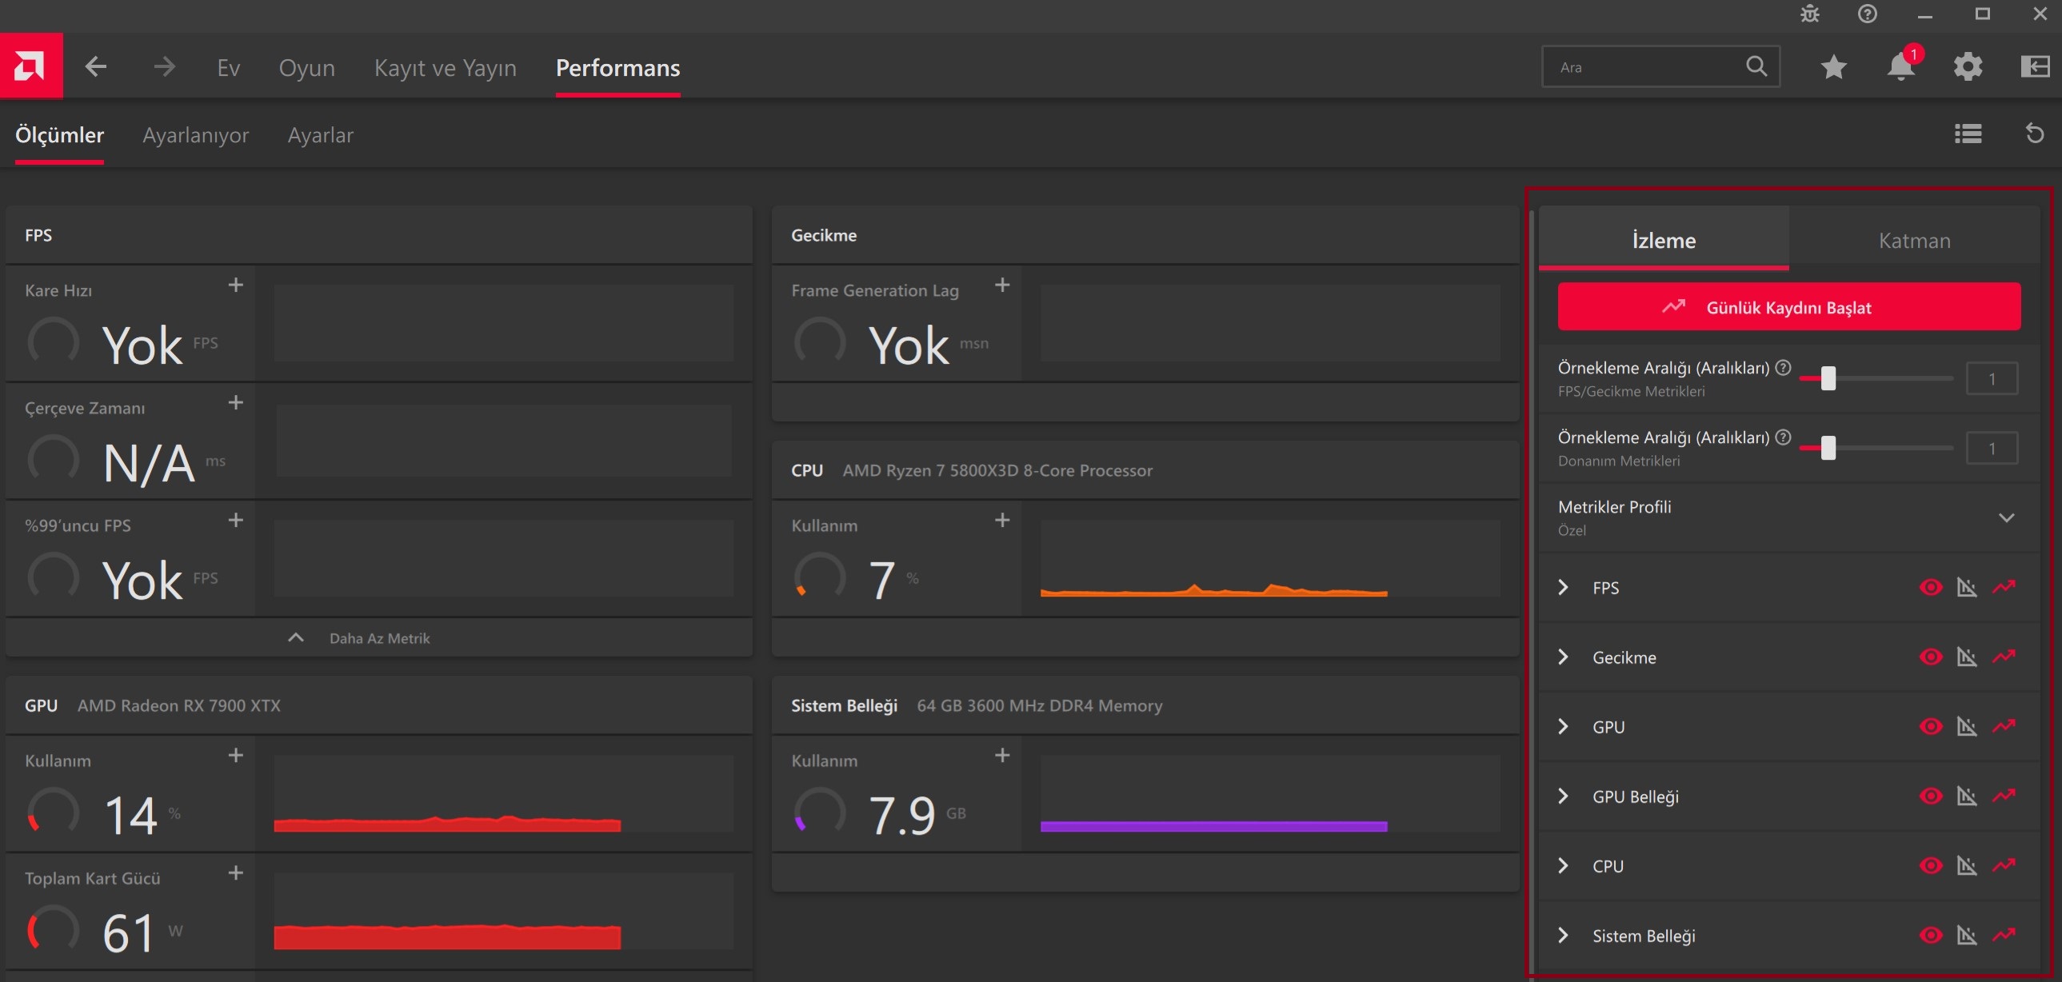Expand the CPU metrics group

pyautogui.click(x=1564, y=866)
